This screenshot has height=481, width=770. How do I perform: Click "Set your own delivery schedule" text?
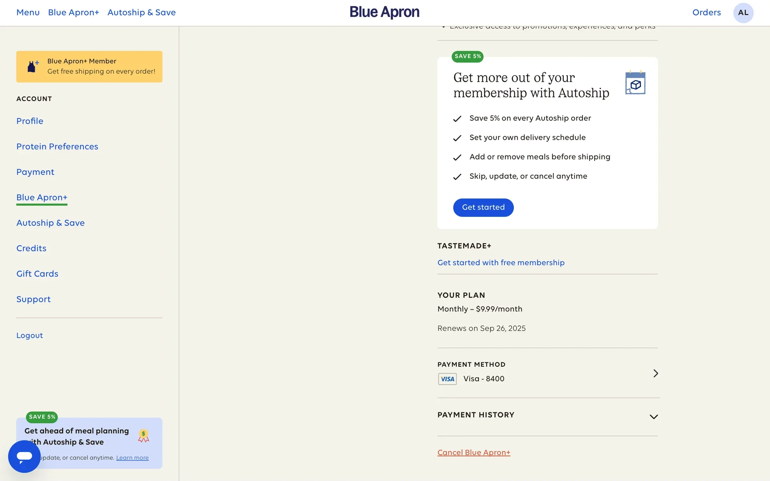[527, 137]
